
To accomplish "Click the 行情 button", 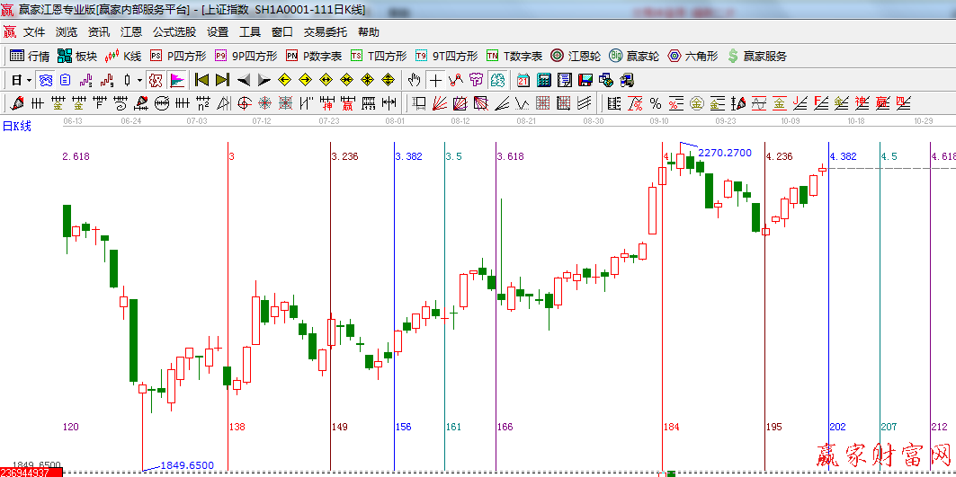I will click(30, 56).
